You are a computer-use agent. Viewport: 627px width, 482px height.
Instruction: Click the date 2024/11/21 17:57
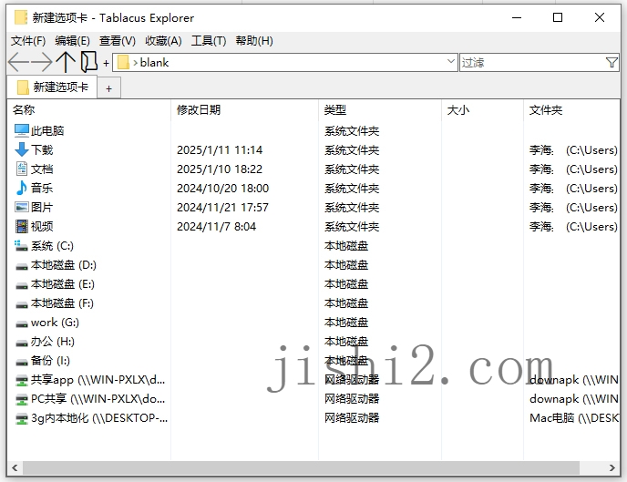tap(222, 208)
